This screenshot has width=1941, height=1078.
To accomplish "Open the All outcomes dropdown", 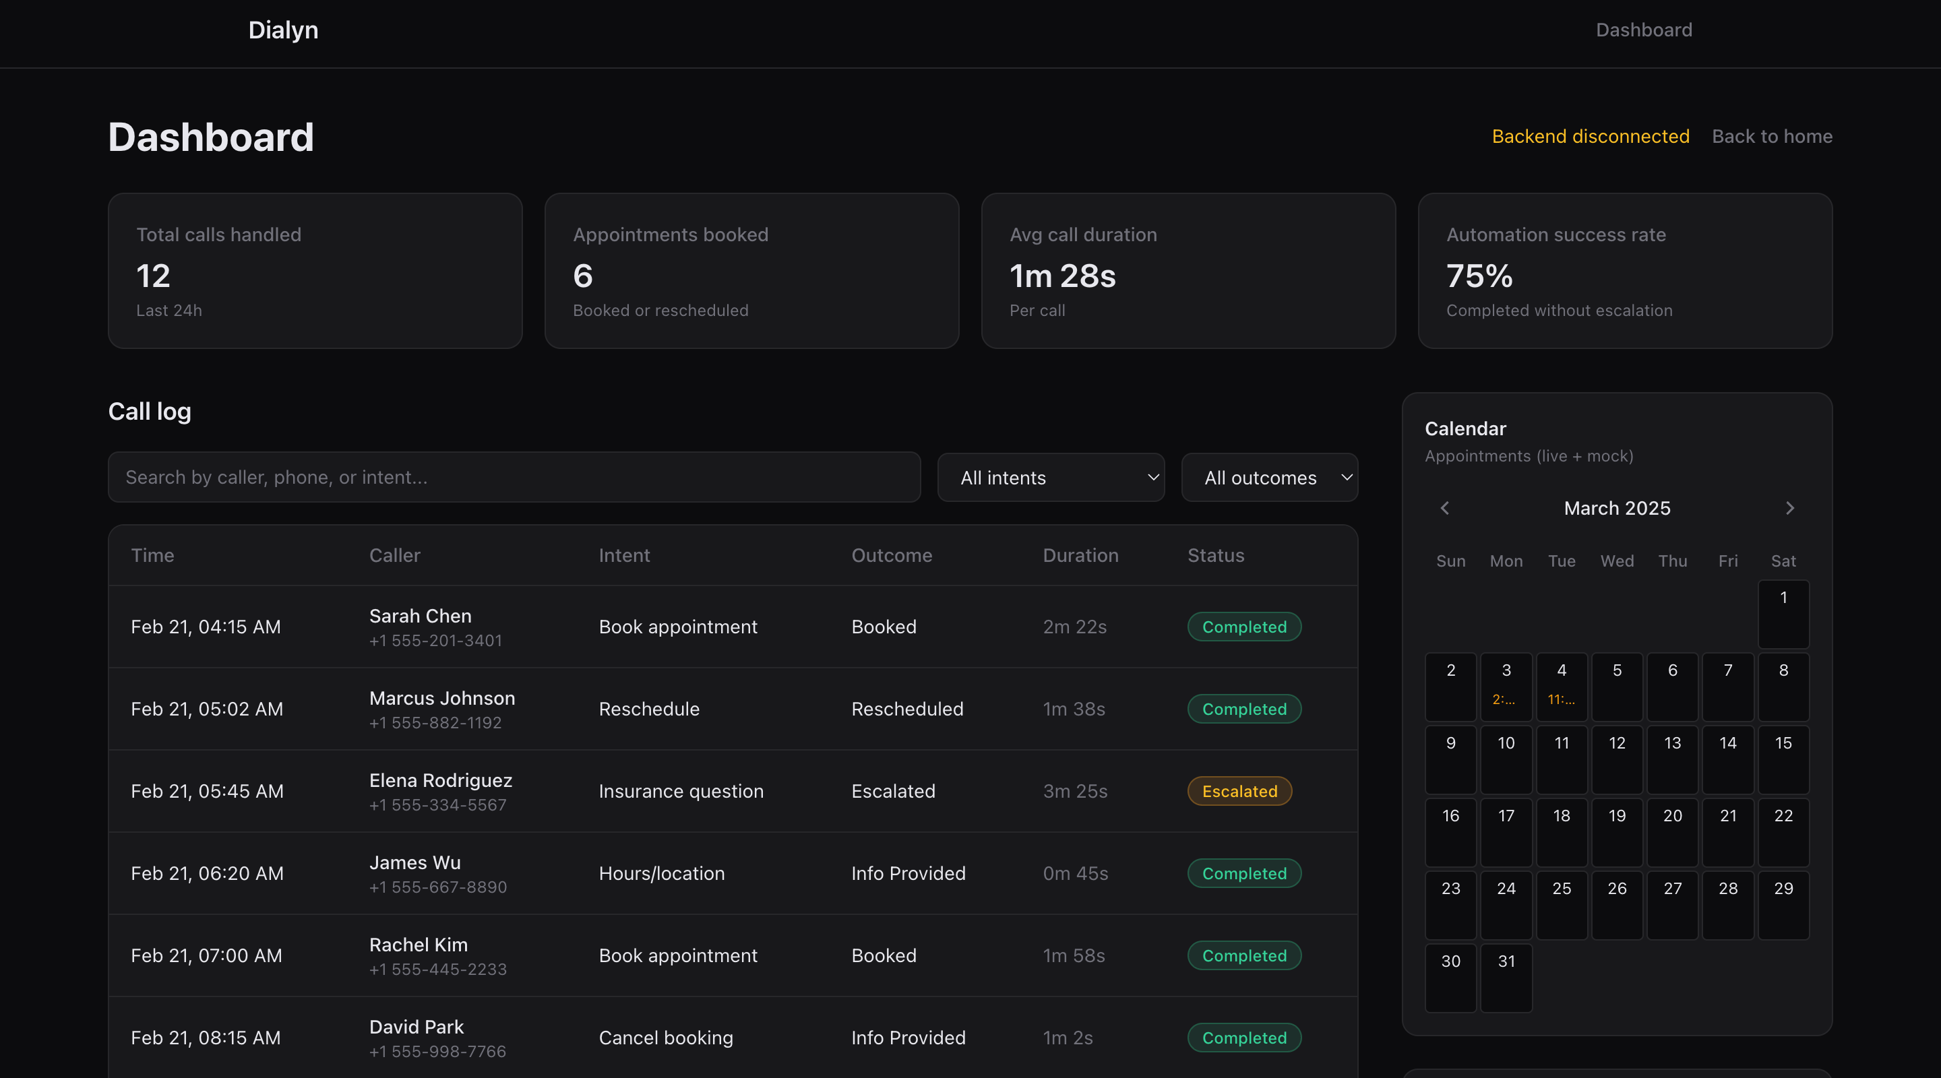I will tap(1269, 478).
